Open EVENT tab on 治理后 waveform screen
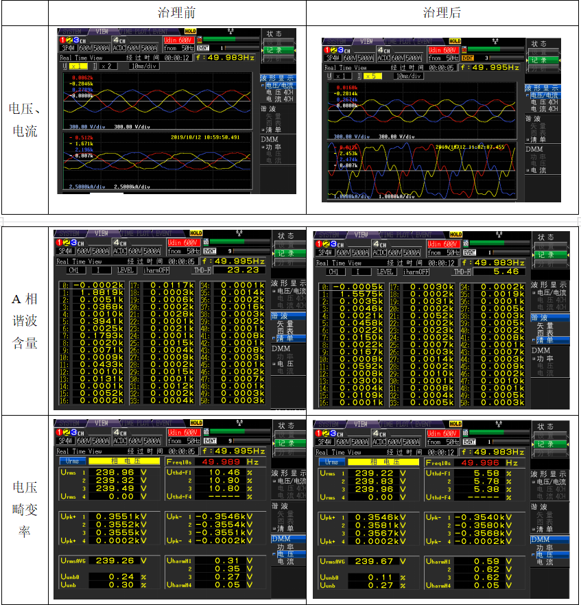The height and width of the screenshot is (605, 581). point(424,42)
